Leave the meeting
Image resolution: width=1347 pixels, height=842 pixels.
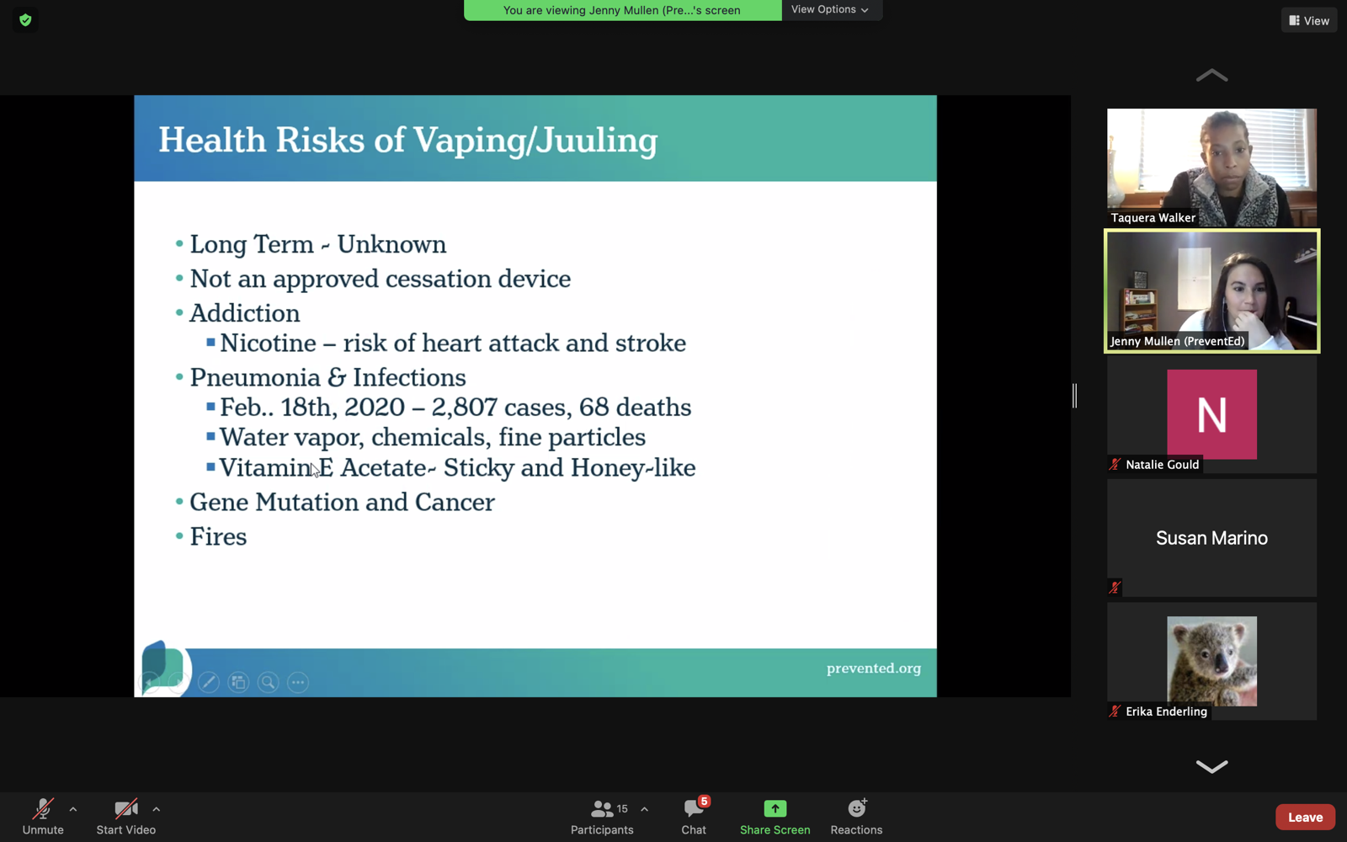(x=1305, y=817)
